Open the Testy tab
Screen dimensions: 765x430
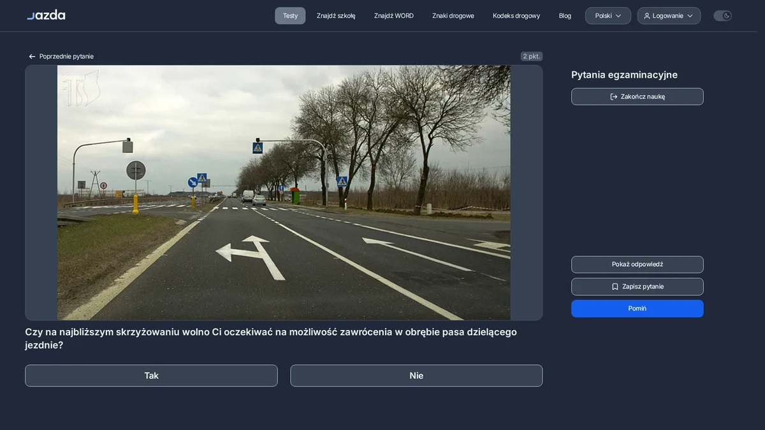coord(290,16)
